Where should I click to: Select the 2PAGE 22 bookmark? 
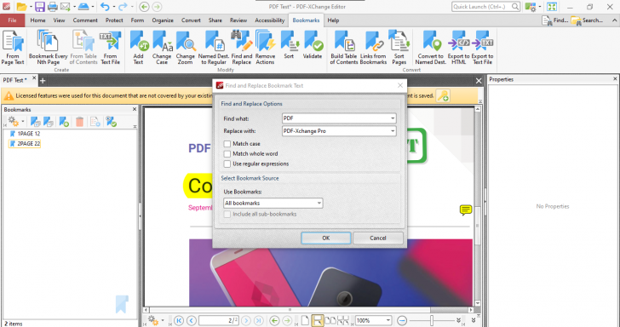coord(25,144)
